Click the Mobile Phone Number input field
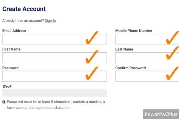 pos(140,39)
